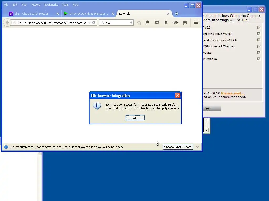Close the Yahoo Search Results tab
This screenshot has height=201, width=269.
coord(58,14)
